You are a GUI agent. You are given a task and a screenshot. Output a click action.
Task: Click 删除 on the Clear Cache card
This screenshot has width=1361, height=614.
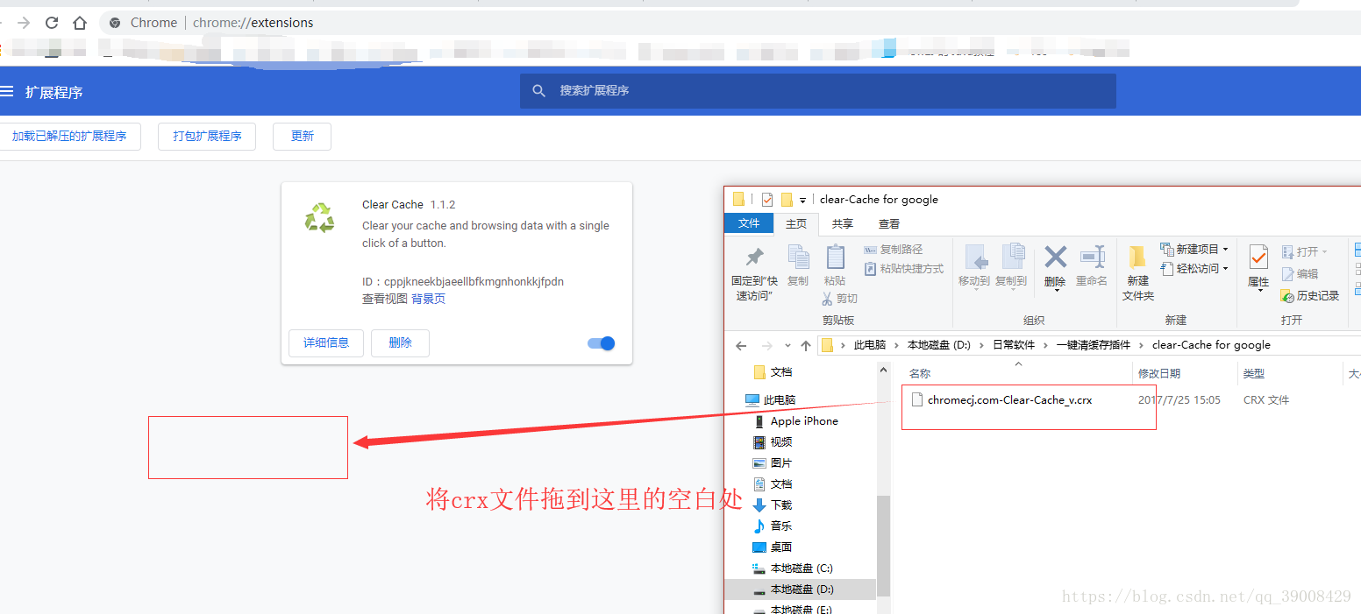coord(400,343)
